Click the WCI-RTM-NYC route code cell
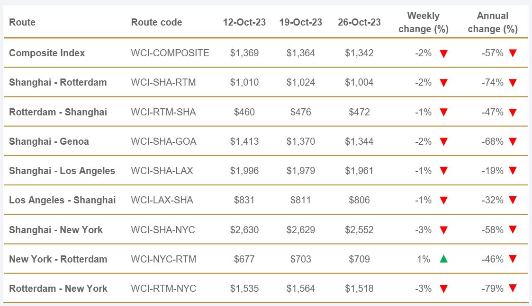Image resolution: width=532 pixels, height=306 pixels. click(163, 289)
